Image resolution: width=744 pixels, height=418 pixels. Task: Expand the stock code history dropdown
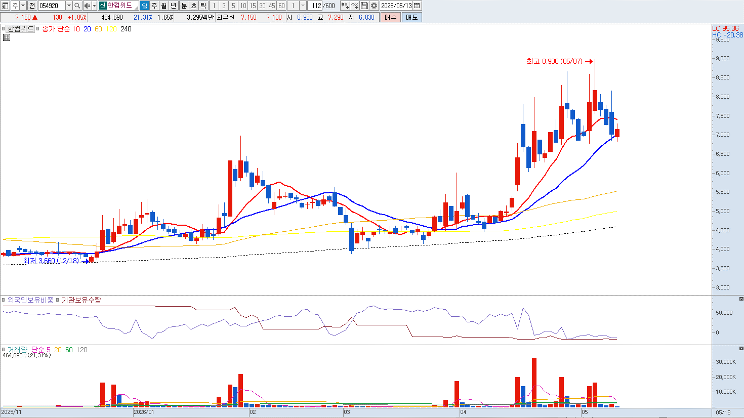pos(69,6)
